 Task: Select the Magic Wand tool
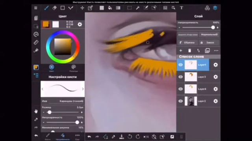[137, 8]
